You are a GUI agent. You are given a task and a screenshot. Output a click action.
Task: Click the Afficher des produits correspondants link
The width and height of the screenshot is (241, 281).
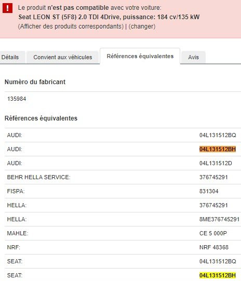coord(71,26)
